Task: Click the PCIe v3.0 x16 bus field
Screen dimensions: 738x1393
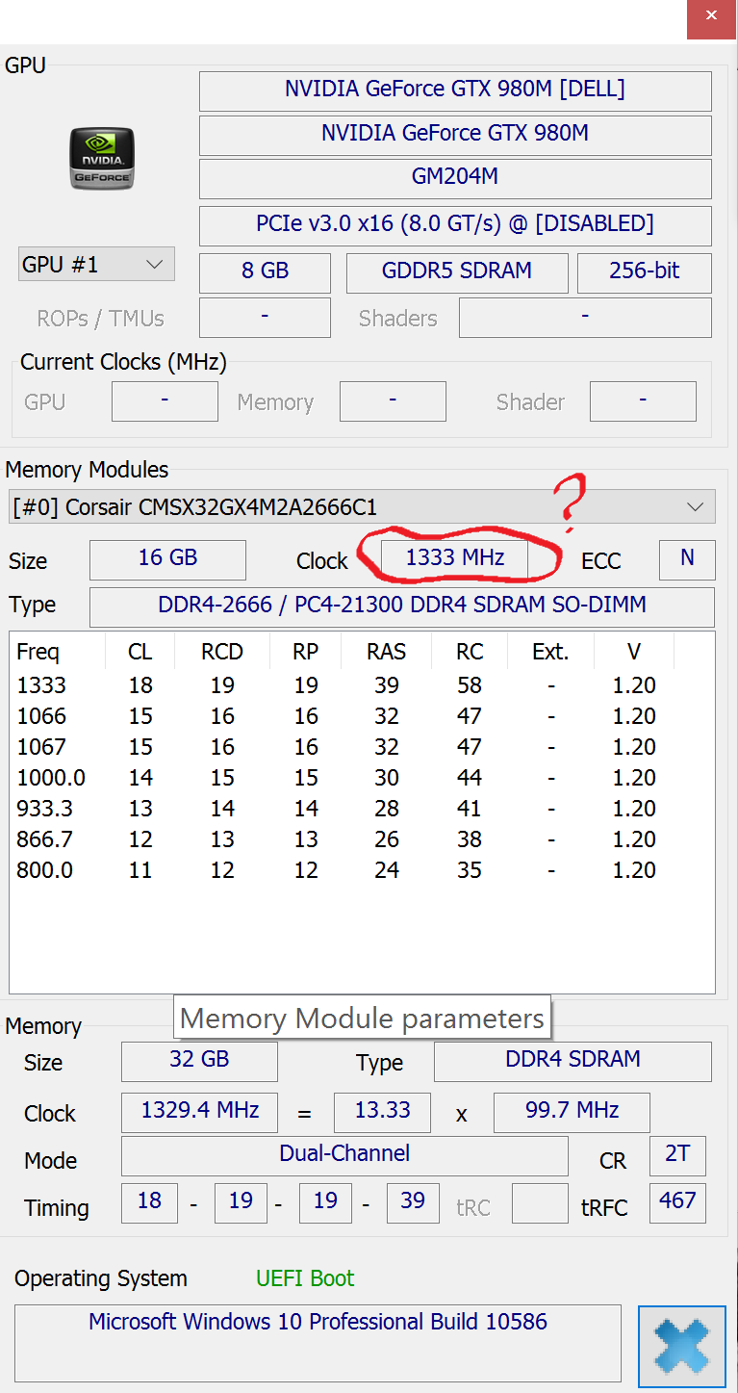Action: click(x=455, y=224)
